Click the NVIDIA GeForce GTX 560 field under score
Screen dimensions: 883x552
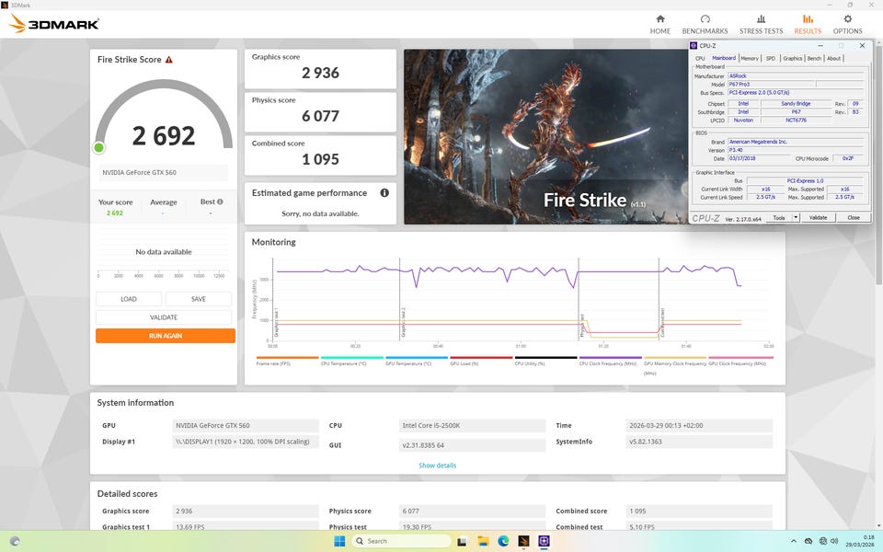pos(164,172)
